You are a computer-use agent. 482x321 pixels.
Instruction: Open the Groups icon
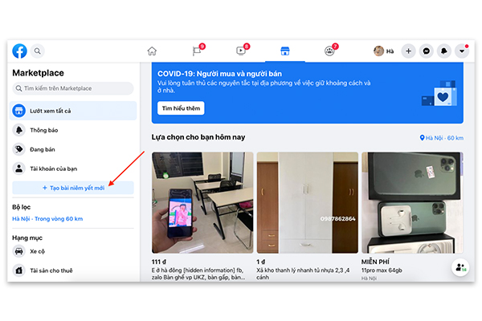pos(329,51)
